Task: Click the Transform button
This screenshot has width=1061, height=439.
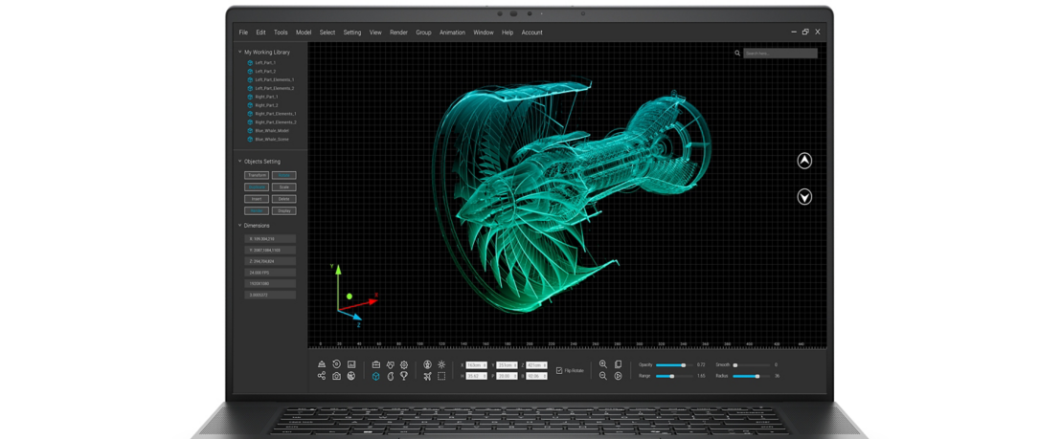Action: [x=257, y=176]
